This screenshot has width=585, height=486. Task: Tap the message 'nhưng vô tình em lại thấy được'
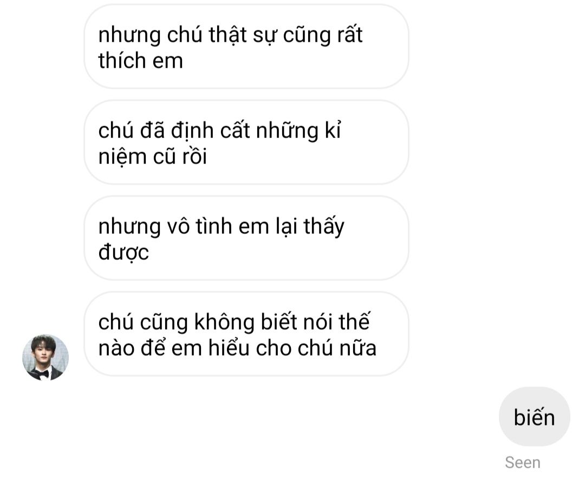tap(246, 238)
